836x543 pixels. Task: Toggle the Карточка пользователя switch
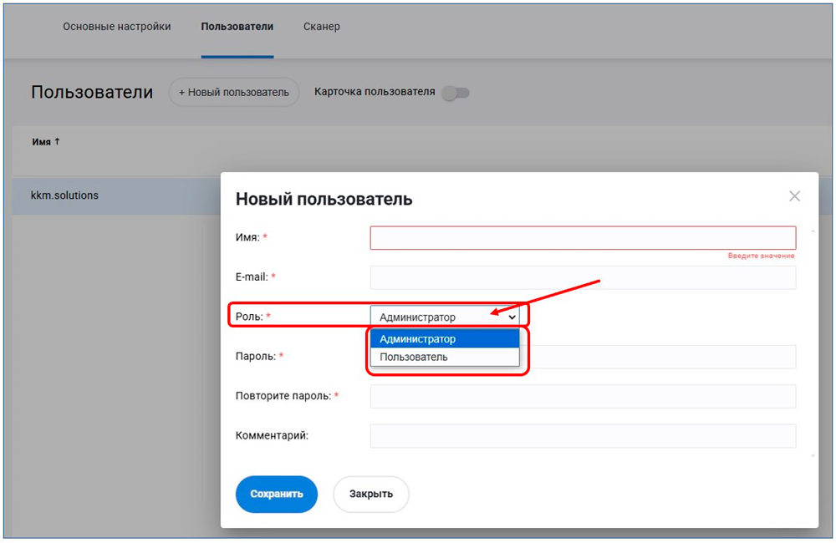pos(456,93)
